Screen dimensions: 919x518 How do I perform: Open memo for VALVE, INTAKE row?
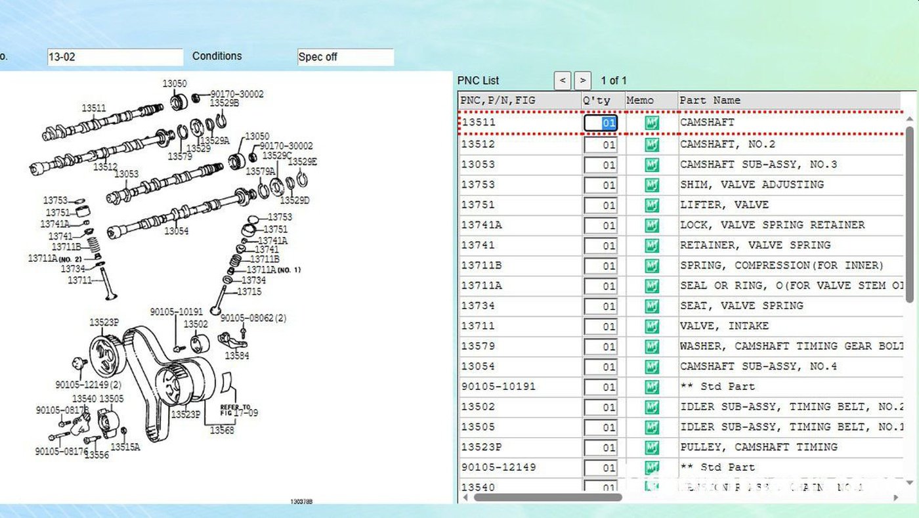pos(651,326)
